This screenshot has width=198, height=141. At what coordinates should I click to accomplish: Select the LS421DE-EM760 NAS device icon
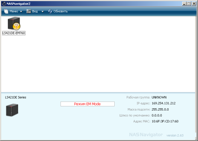(x=14, y=23)
